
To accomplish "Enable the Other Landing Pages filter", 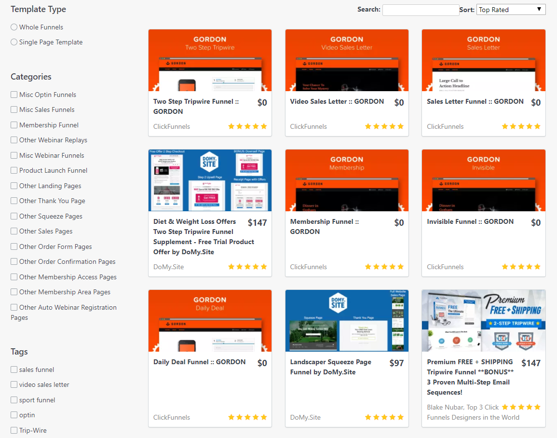I will pos(14,185).
